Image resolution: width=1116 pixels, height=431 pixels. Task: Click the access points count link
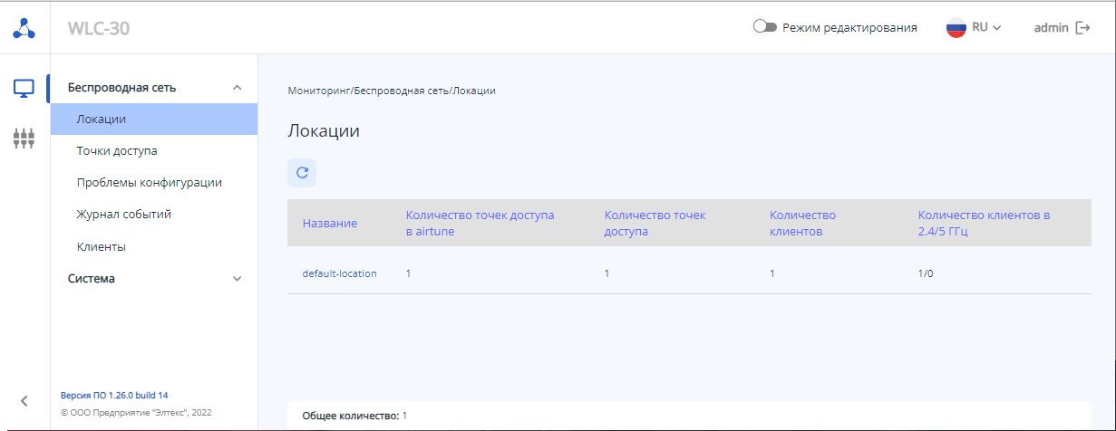click(x=607, y=273)
